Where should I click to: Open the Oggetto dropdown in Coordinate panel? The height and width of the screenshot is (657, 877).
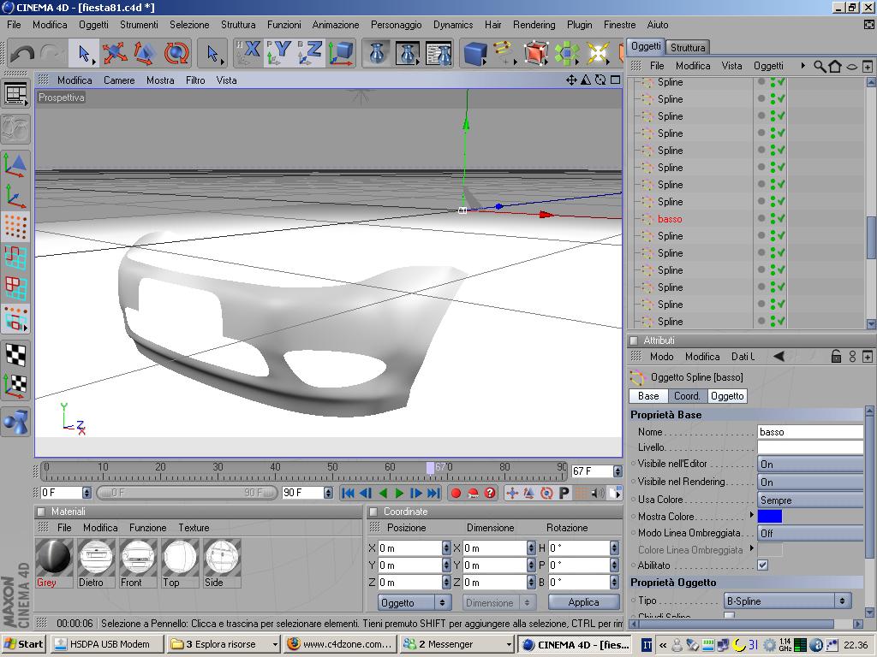(415, 602)
